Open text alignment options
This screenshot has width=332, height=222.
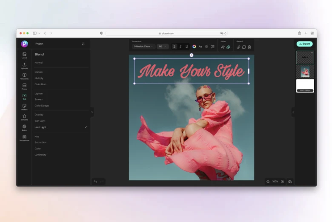[206, 46]
